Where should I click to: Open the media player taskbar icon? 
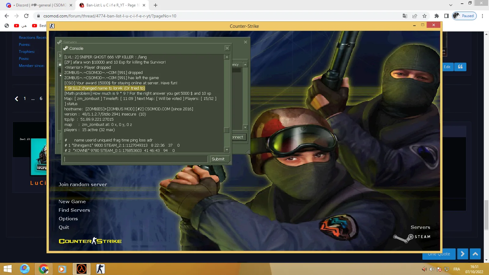pyautogui.click(x=62, y=269)
